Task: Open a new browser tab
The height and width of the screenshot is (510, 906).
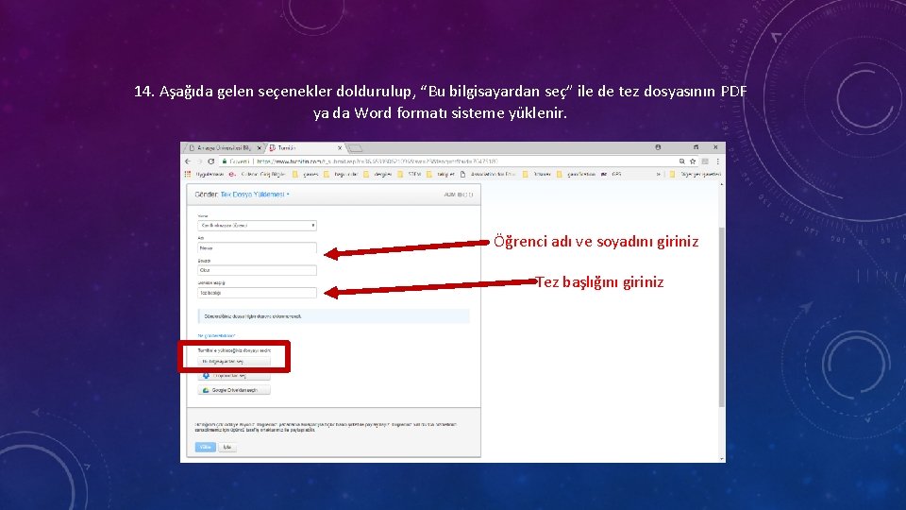Action: pos(356,148)
